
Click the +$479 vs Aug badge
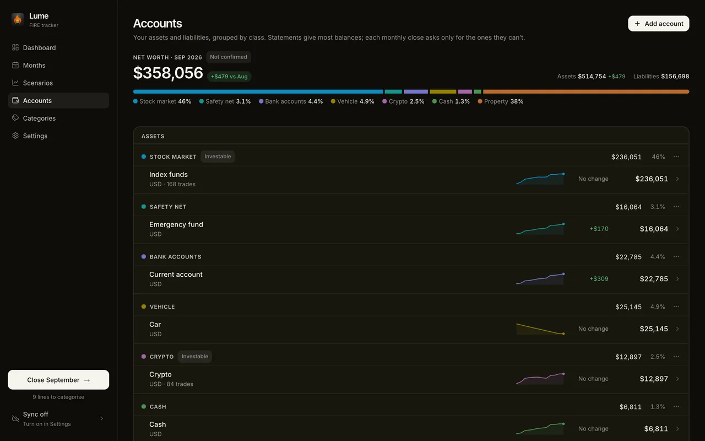click(x=230, y=77)
